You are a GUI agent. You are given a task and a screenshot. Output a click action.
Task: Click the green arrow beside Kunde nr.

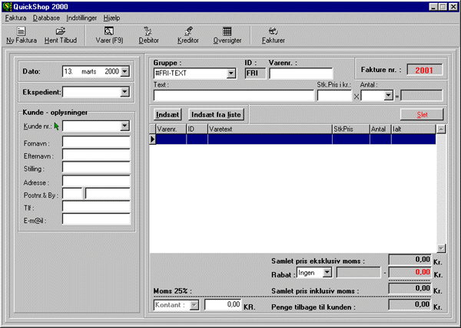pos(56,126)
